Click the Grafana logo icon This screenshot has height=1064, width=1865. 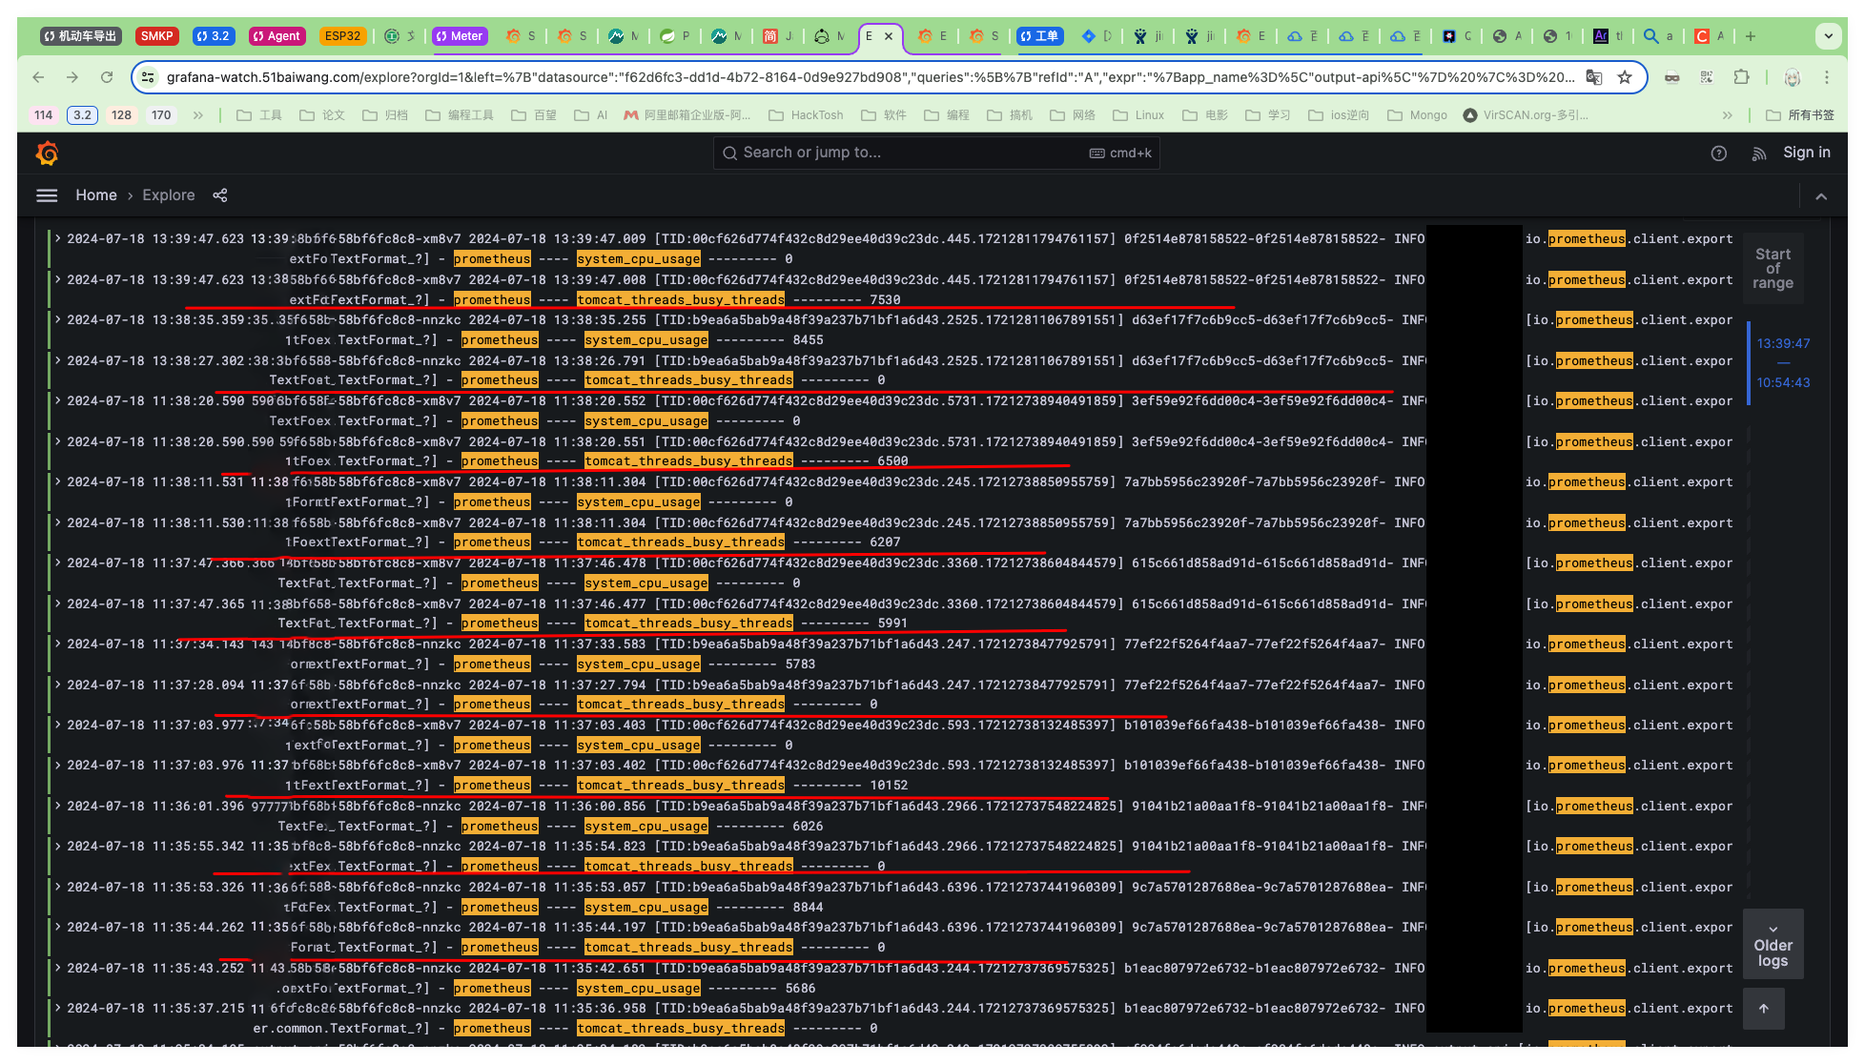(x=47, y=153)
